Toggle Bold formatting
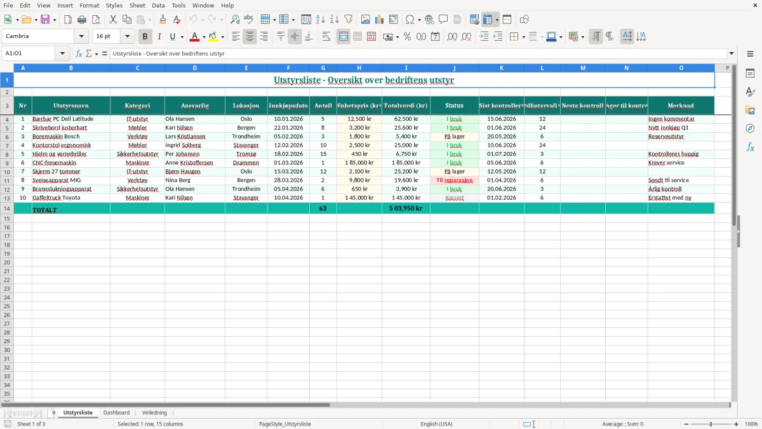 [x=145, y=37]
